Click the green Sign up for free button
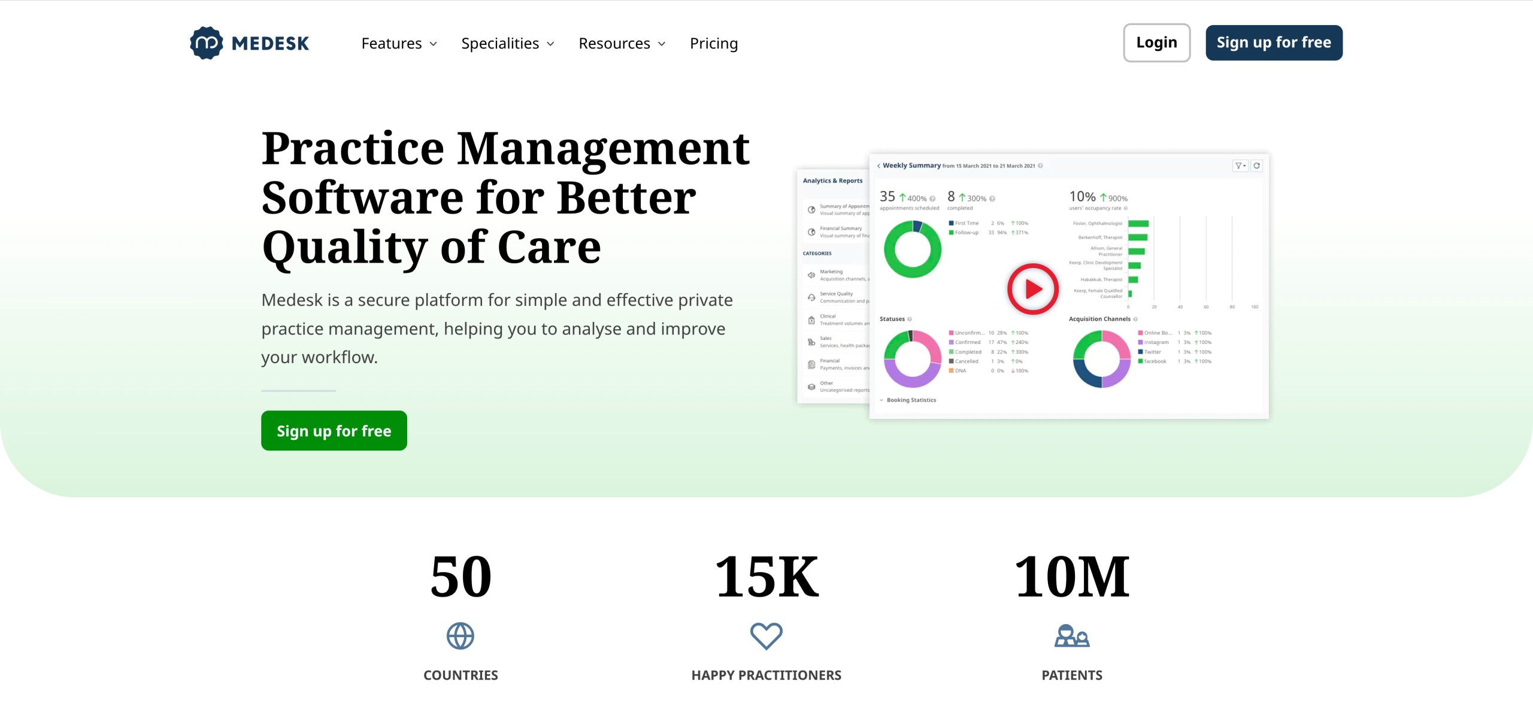The height and width of the screenshot is (718, 1533). 334,430
